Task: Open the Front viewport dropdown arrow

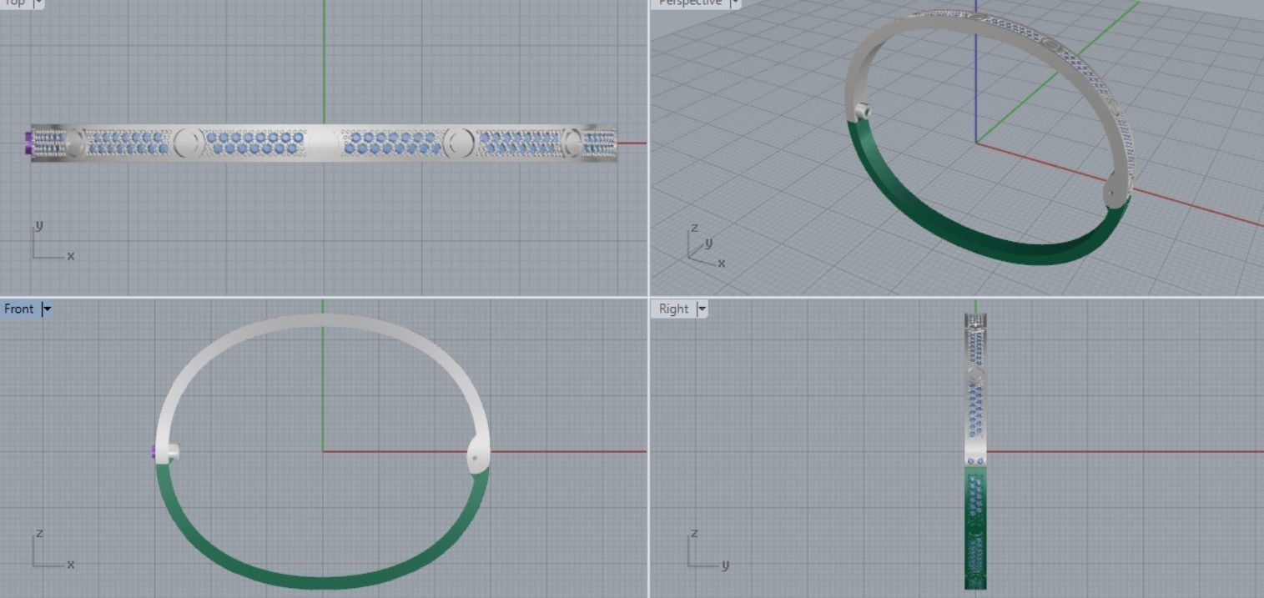Action: 47,309
